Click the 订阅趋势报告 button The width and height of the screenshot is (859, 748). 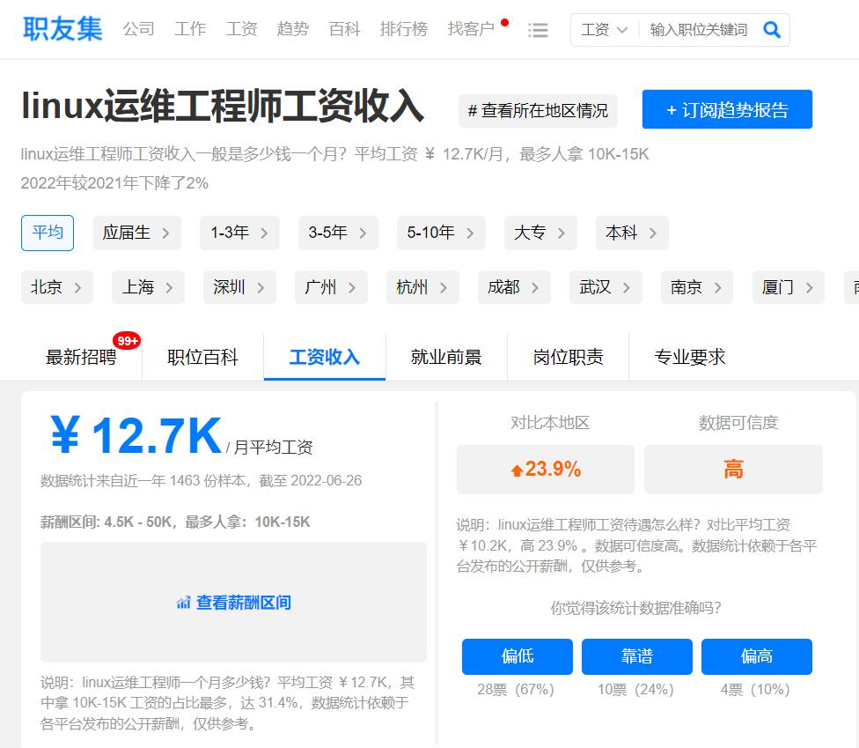coord(727,109)
